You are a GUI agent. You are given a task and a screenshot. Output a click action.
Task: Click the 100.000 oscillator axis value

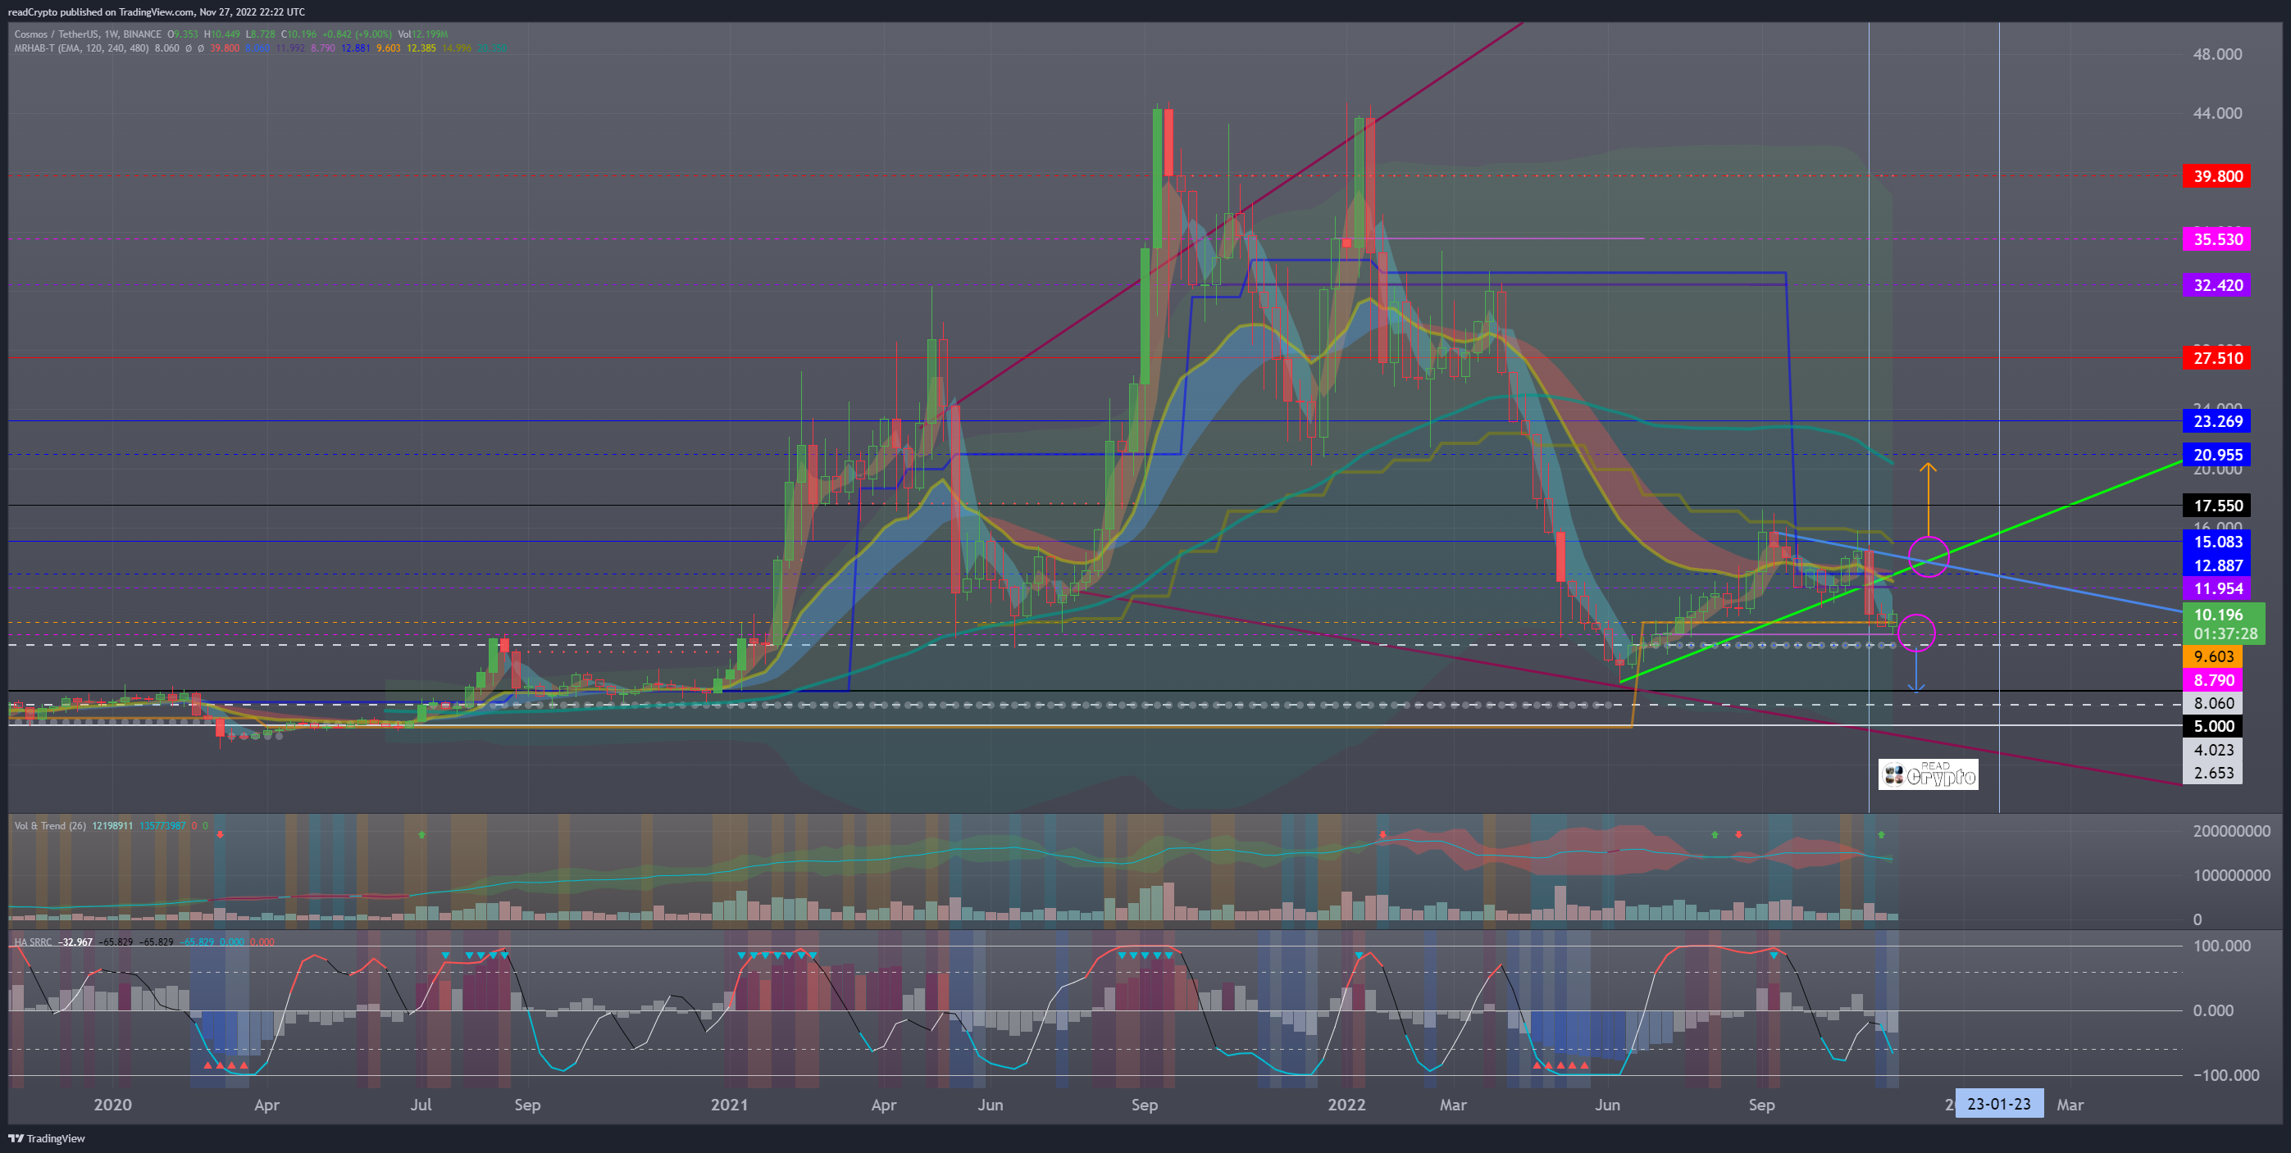[x=2221, y=946]
